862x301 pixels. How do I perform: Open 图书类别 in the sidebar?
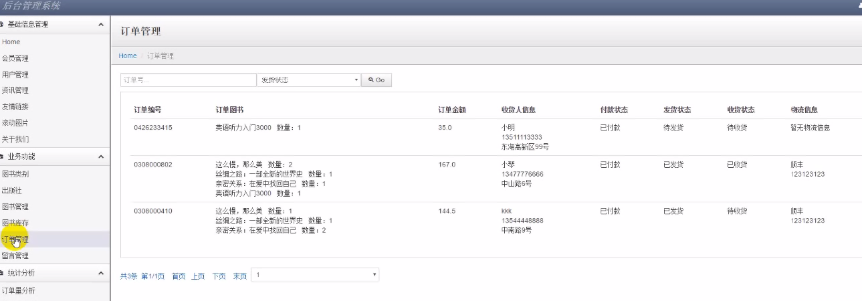click(x=15, y=174)
